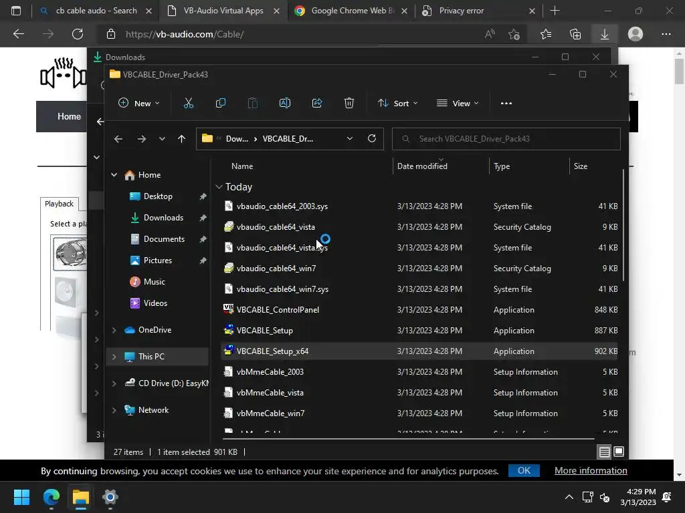Click the Search VBCABLE_Driver_Pack43 box
Image resolution: width=685 pixels, height=513 pixels.
pos(506,139)
